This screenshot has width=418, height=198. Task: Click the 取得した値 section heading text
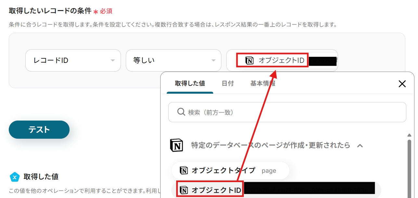(41, 177)
